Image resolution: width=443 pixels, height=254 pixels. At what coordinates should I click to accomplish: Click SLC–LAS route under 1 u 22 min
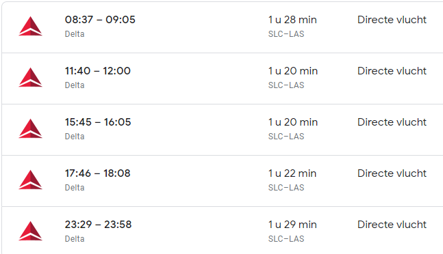coord(286,188)
